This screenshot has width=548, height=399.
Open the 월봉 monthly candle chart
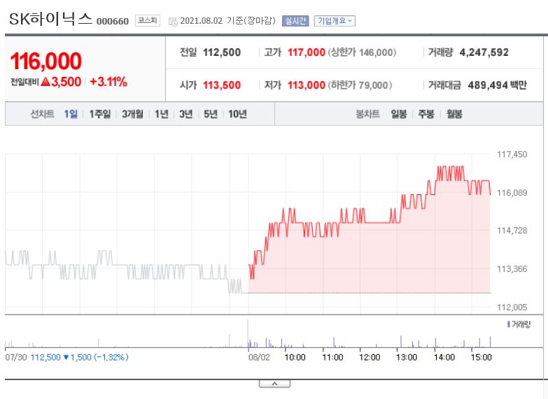point(454,114)
